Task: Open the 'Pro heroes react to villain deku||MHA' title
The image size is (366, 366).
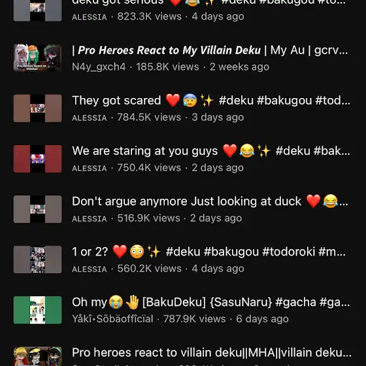Action: point(212,353)
